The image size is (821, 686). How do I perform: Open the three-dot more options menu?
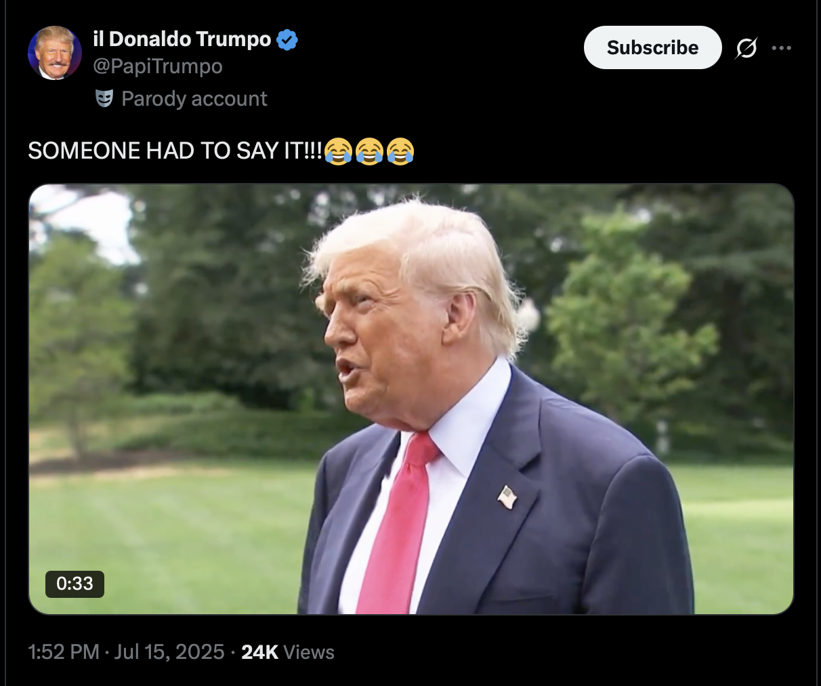point(781,48)
